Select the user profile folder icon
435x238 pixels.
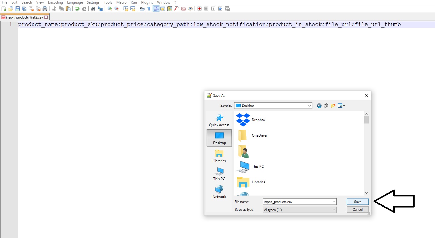[243, 151]
